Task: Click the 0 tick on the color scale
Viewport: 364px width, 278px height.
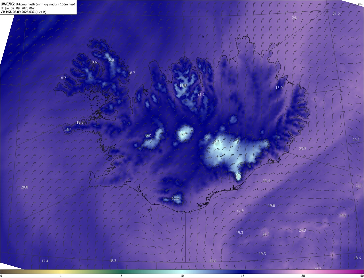Action: (x=1, y=276)
